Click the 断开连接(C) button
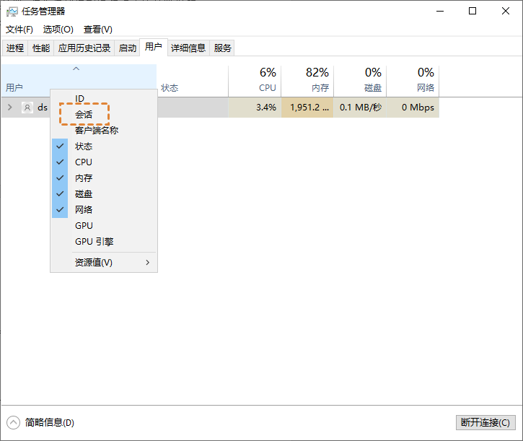The height and width of the screenshot is (441, 523). coord(485,423)
